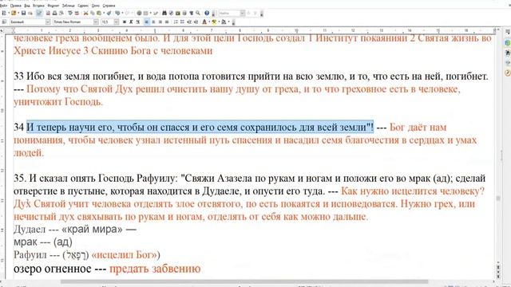Open the zoom magnifier icon

(x=198, y=13)
